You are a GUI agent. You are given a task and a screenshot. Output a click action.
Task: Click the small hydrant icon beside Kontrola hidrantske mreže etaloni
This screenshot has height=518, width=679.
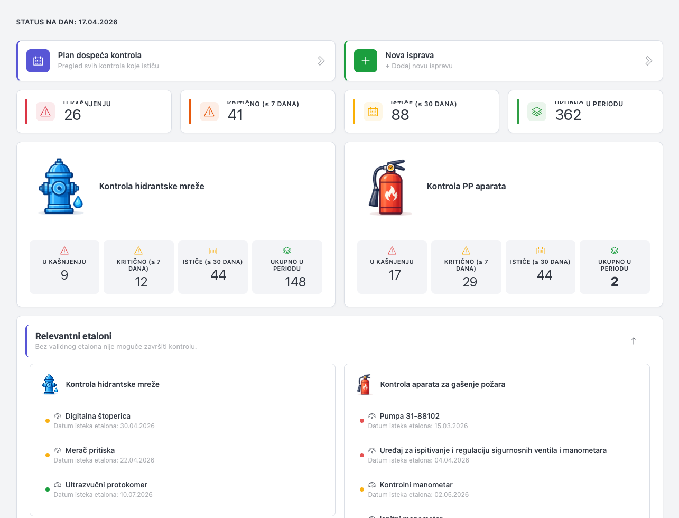point(50,384)
